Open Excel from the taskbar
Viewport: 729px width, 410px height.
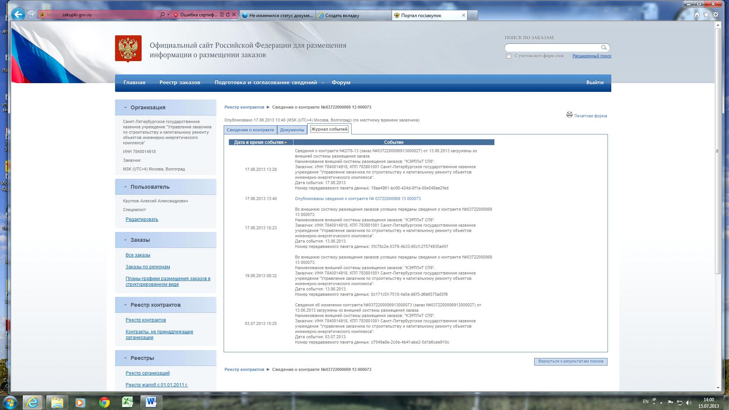click(127, 402)
